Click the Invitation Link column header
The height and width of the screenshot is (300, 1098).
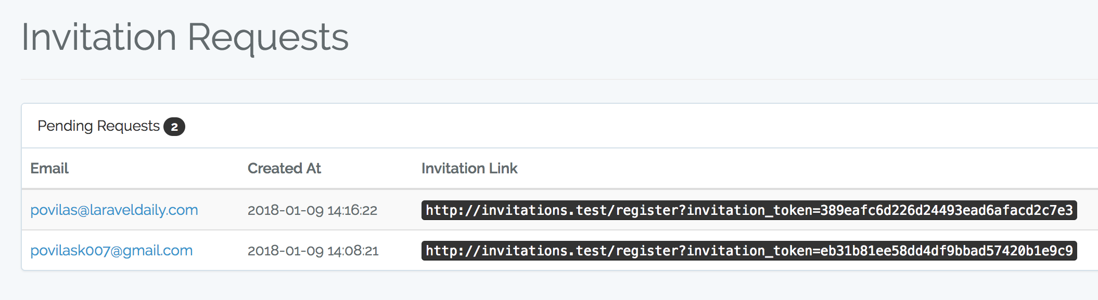point(469,169)
